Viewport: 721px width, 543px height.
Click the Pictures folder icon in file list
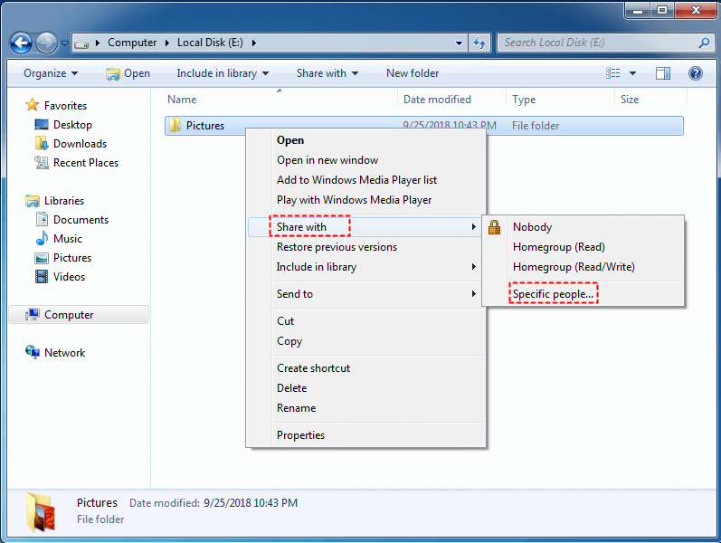[x=175, y=125]
